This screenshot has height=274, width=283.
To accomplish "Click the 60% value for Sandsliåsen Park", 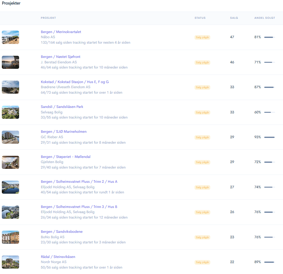I will click(x=258, y=112).
